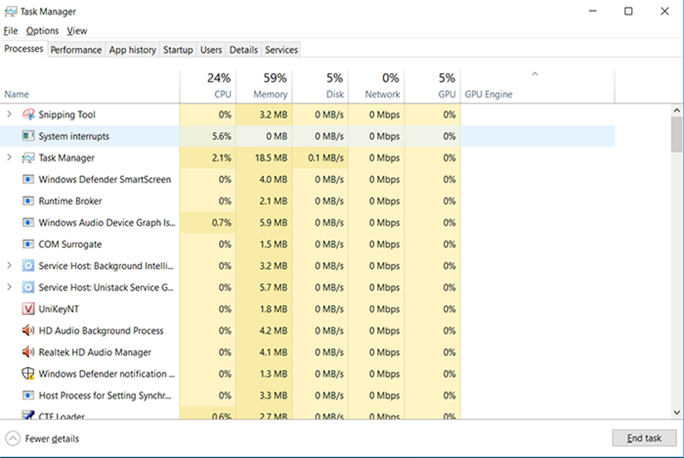Click the Windows Audio Device Graph icon
The image size is (684, 458).
tap(28, 223)
